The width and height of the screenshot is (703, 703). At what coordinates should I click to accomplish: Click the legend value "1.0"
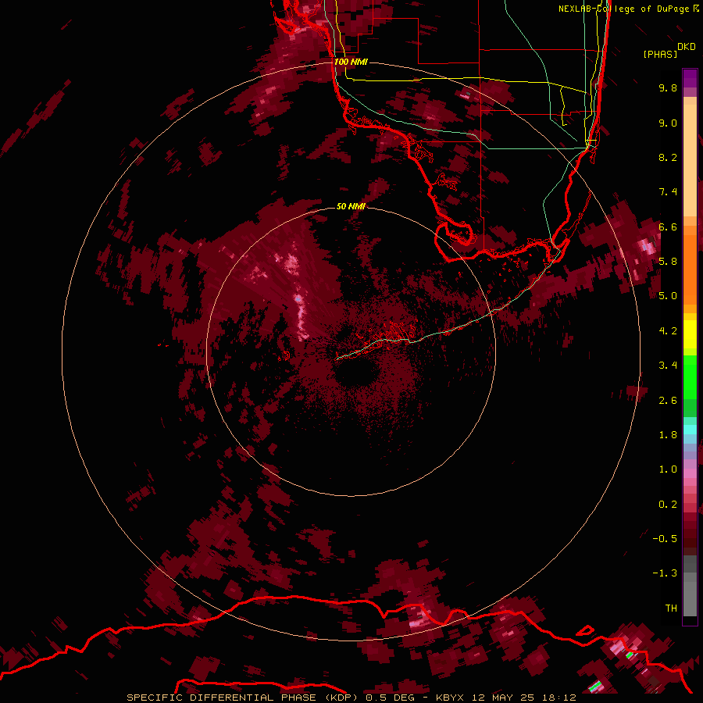click(x=668, y=469)
